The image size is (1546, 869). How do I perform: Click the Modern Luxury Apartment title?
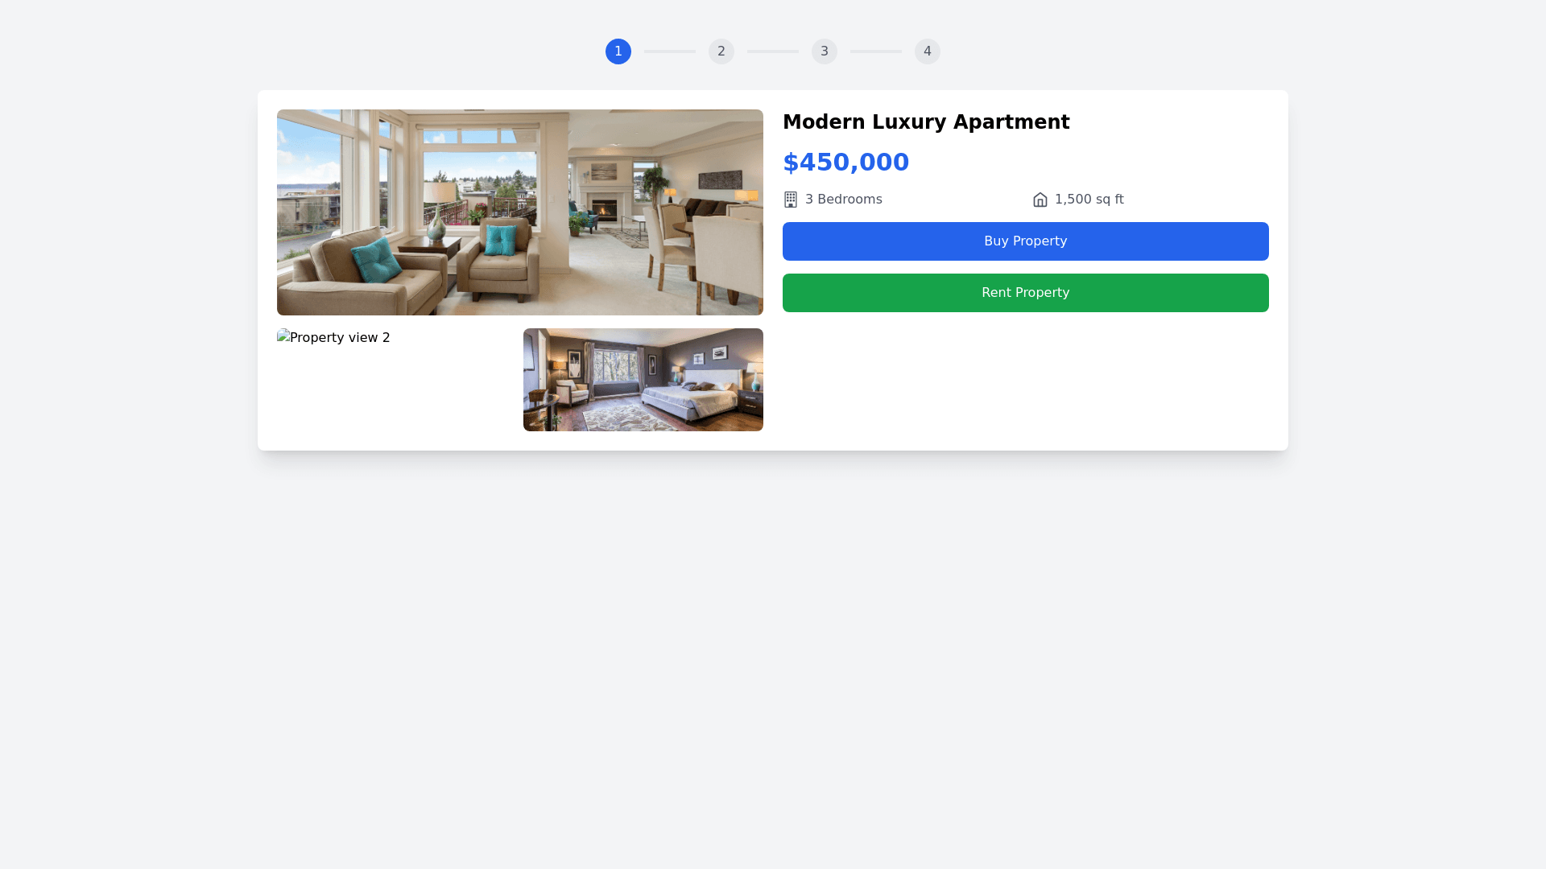coord(926,122)
